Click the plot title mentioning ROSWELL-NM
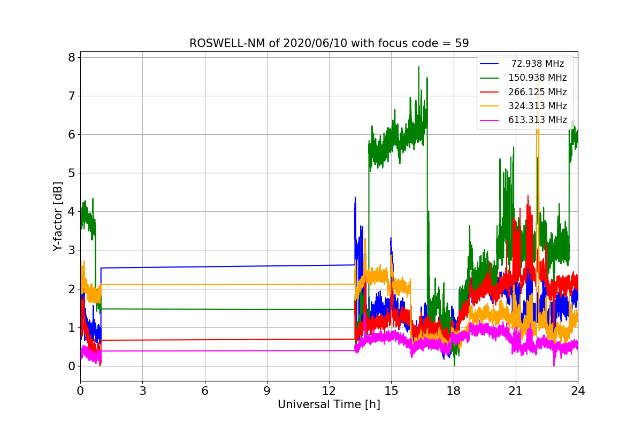Viewport: 642px width, 428px height. point(329,43)
